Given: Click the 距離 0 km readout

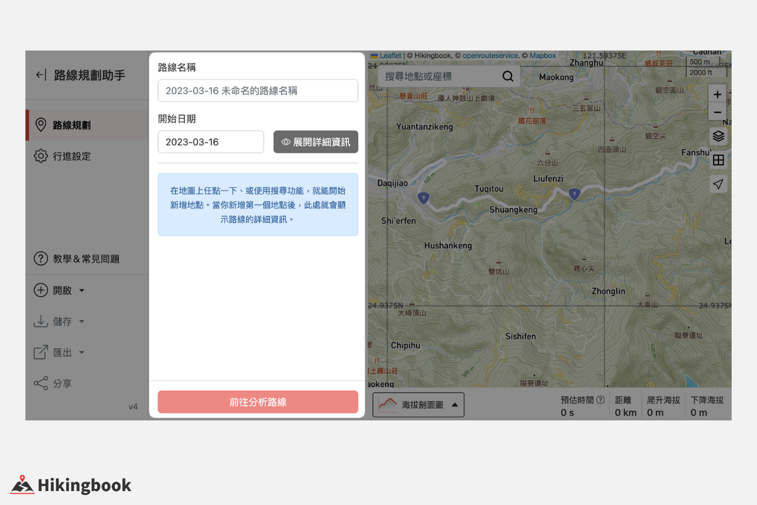Looking at the screenshot, I should [x=626, y=406].
